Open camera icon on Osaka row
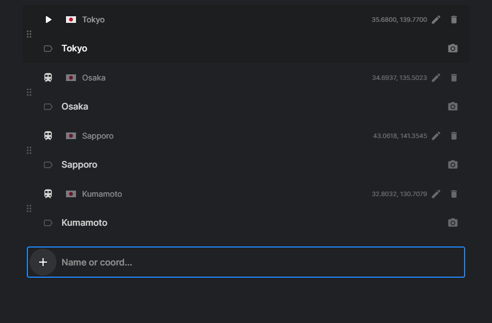 (452, 107)
